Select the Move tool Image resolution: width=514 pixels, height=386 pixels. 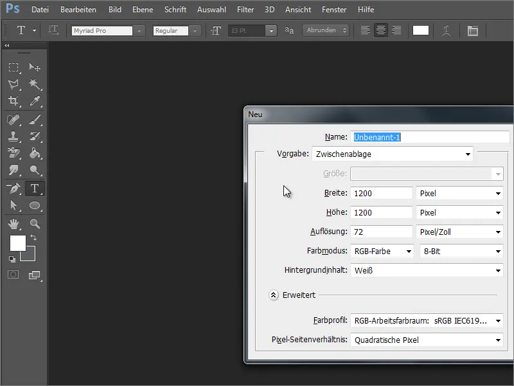click(35, 68)
